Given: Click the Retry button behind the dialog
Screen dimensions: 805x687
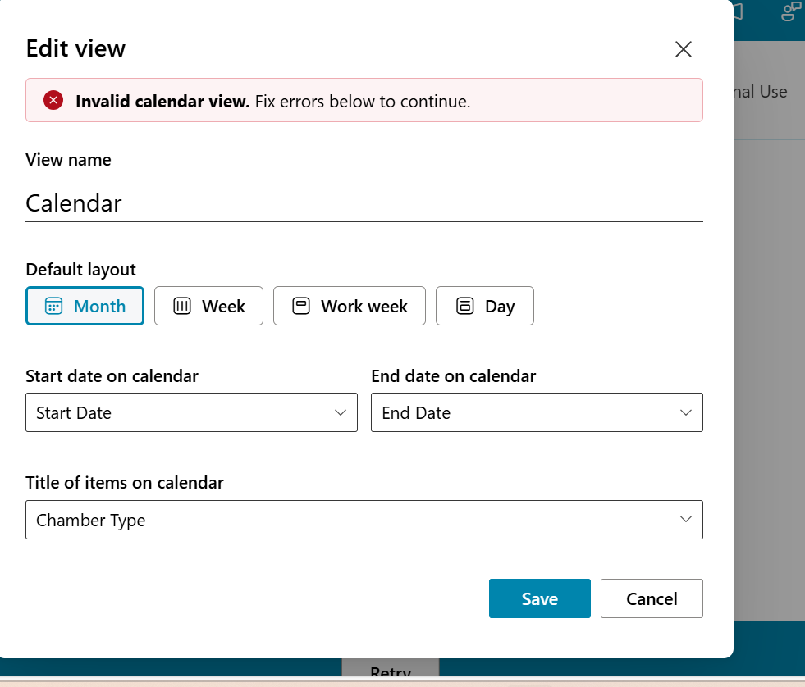Looking at the screenshot, I should coord(391,672).
